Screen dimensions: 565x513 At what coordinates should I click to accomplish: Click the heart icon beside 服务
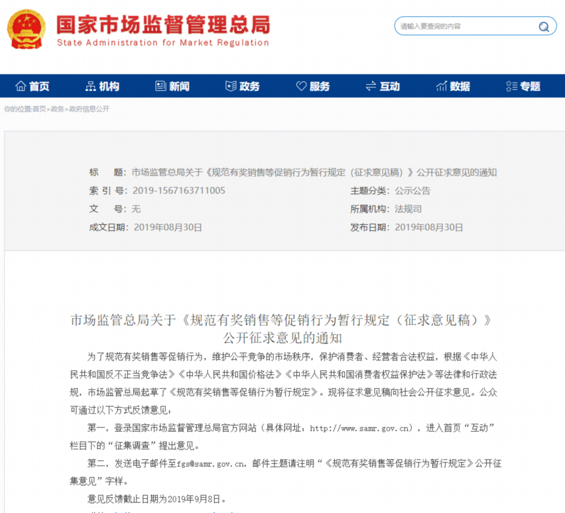301,86
